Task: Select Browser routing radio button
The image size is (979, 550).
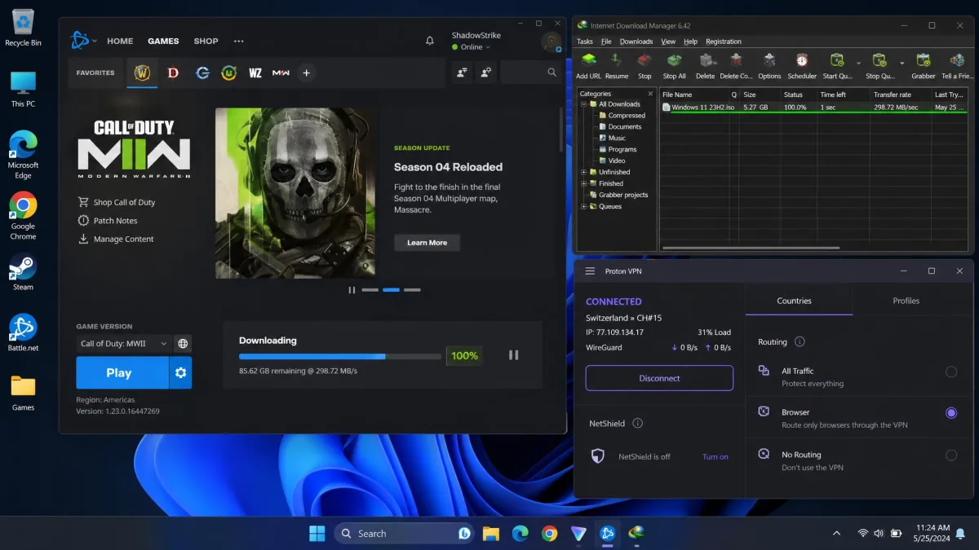Action: pos(951,413)
